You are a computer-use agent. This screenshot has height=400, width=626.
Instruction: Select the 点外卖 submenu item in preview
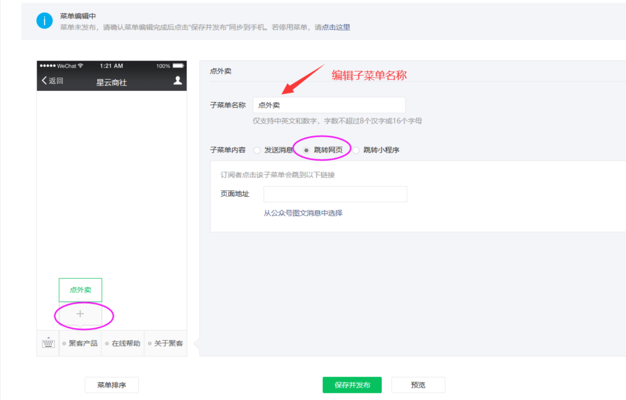(80, 290)
